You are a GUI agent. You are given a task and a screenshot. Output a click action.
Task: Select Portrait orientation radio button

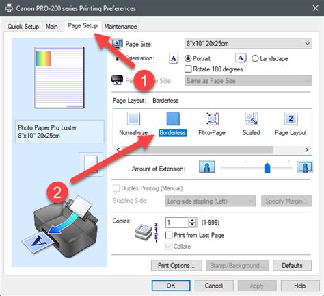[188, 58]
